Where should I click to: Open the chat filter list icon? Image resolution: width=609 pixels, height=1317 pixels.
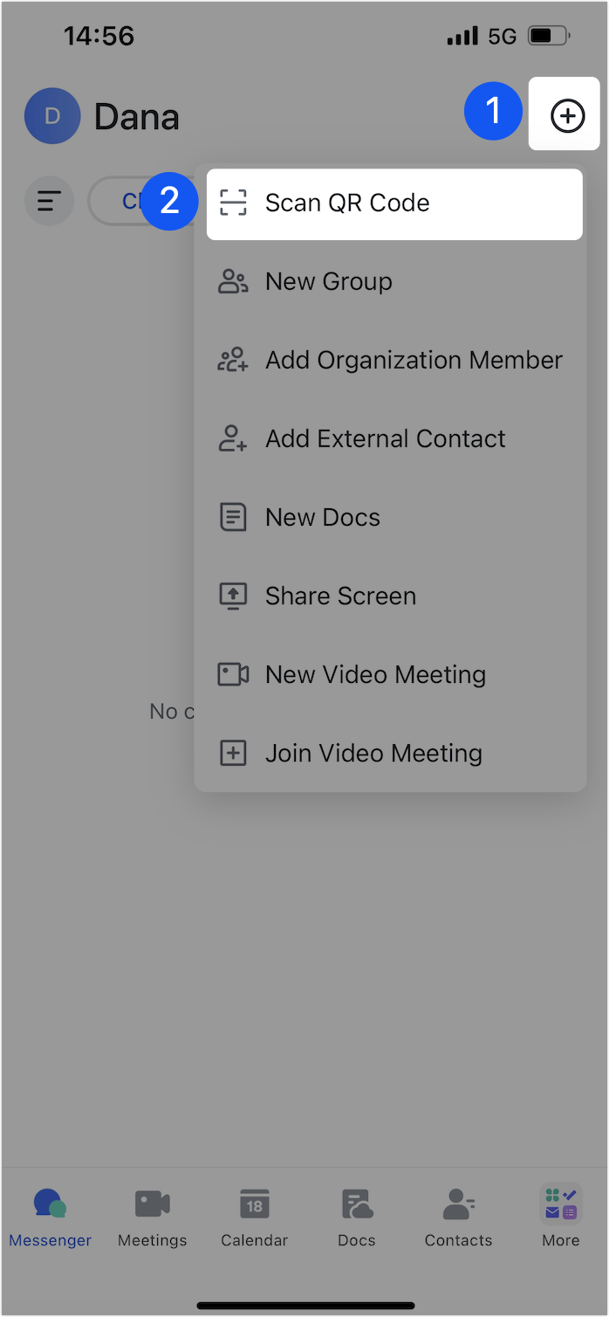coord(49,201)
